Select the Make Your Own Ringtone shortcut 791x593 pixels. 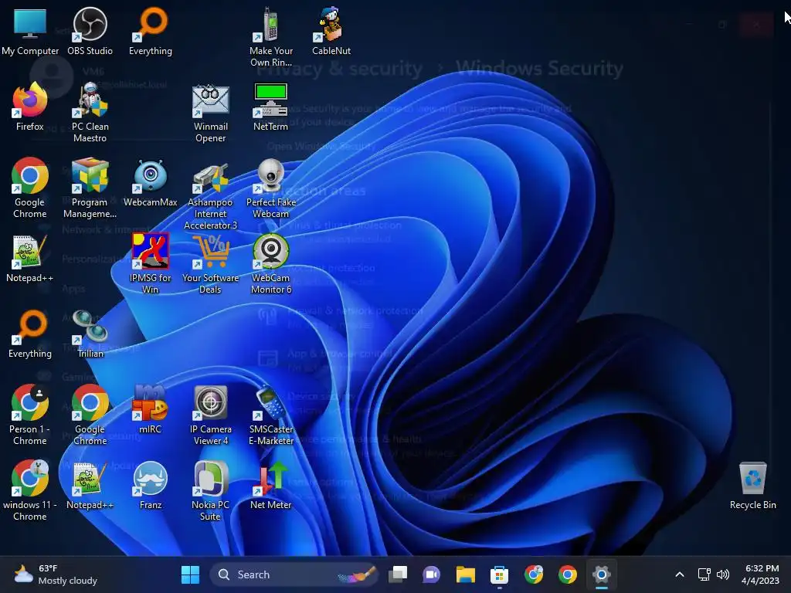(x=271, y=37)
